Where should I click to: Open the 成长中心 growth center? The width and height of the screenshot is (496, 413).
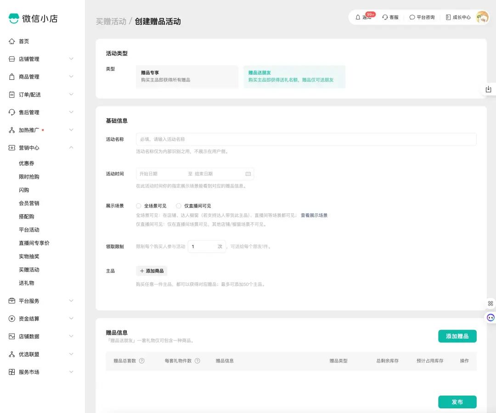[x=459, y=17]
